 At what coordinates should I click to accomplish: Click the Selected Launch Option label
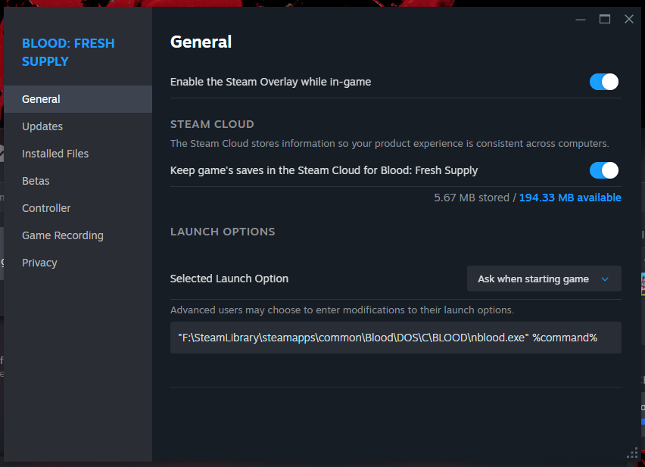pyautogui.click(x=229, y=279)
